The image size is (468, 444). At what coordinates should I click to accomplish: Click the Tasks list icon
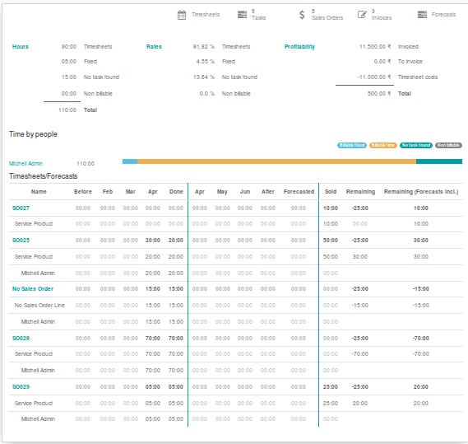point(242,14)
